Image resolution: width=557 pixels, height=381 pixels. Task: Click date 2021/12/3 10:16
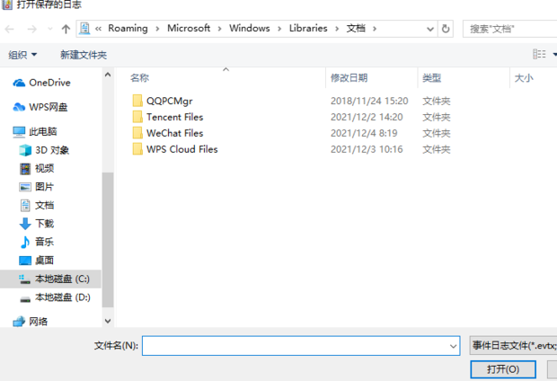367,149
